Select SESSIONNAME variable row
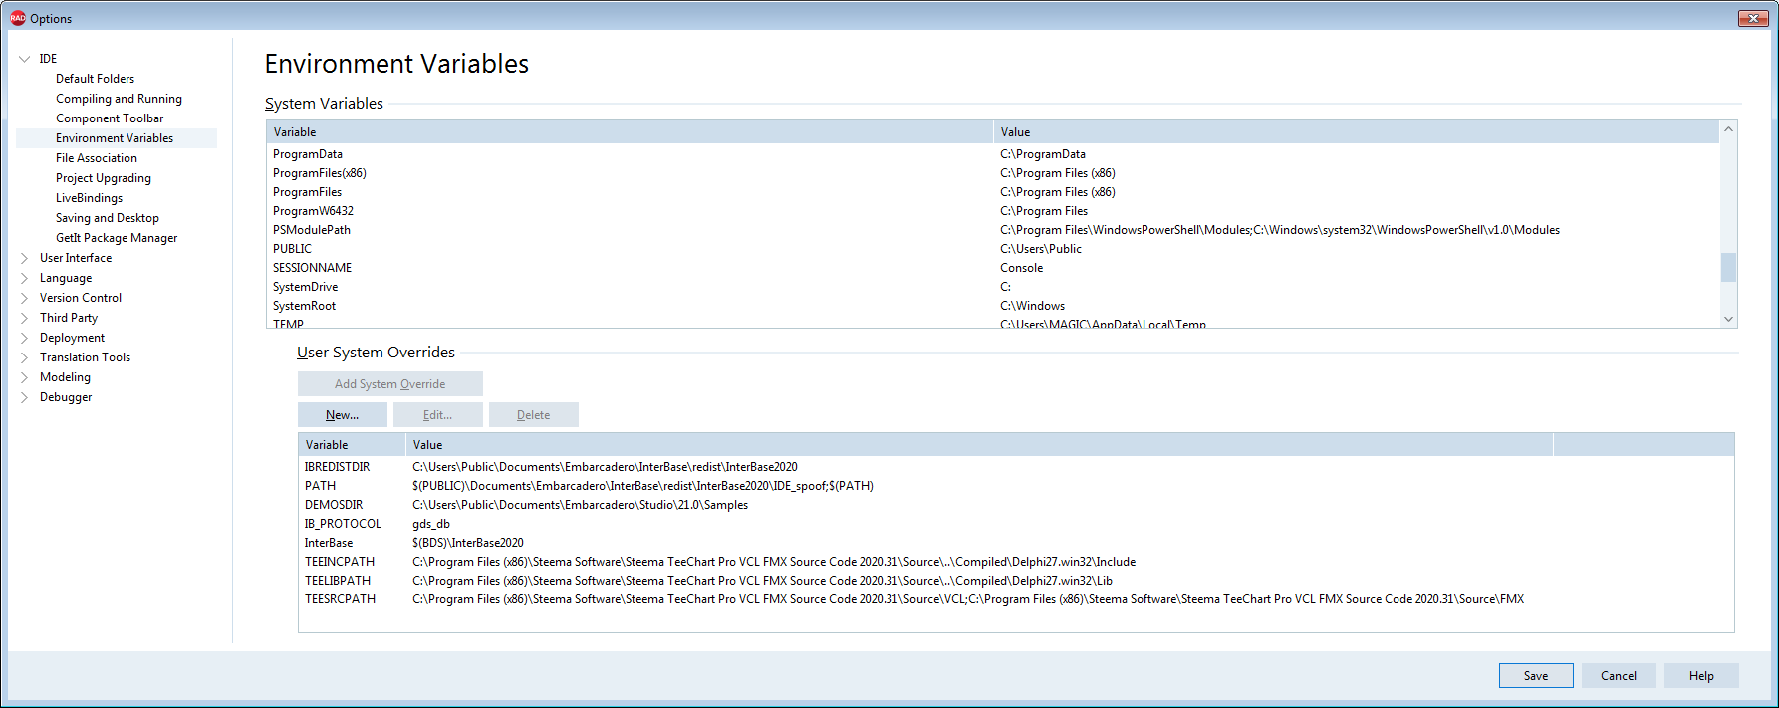 coord(993,268)
